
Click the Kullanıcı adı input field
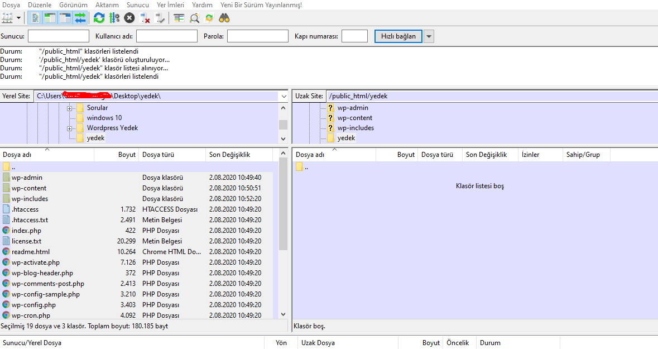tap(167, 36)
